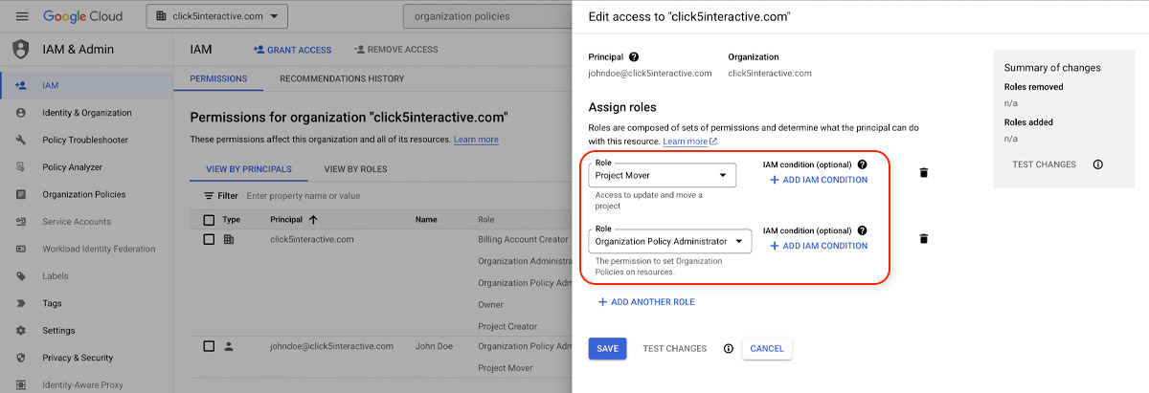This screenshot has width=1149, height=393.
Task: Open Organization Policies in the sidebar
Action: pyautogui.click(x=86, y=194)
